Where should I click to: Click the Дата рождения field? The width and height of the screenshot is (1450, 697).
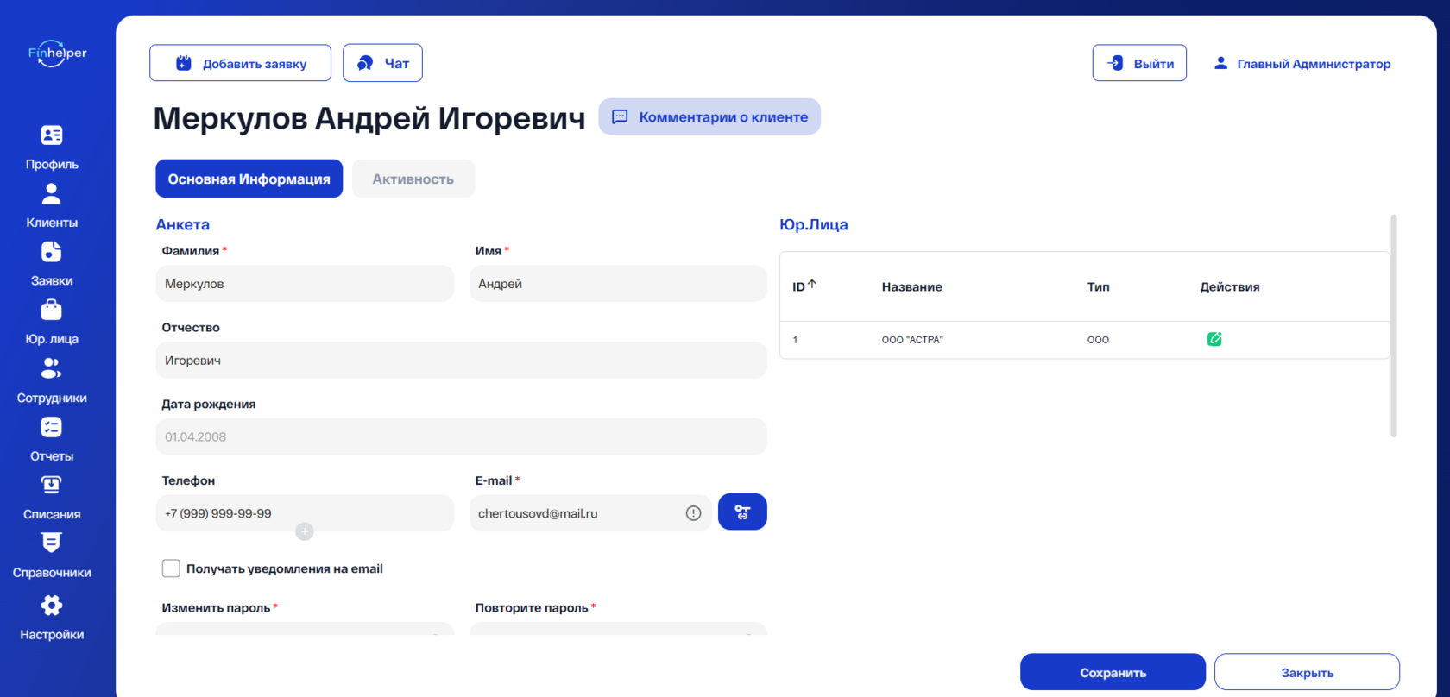click(461, 436)
